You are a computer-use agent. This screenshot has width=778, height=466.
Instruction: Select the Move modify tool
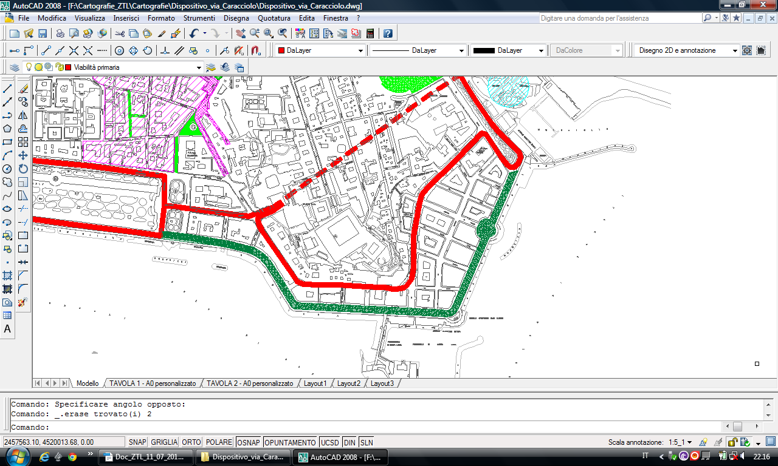click(23, 155)
